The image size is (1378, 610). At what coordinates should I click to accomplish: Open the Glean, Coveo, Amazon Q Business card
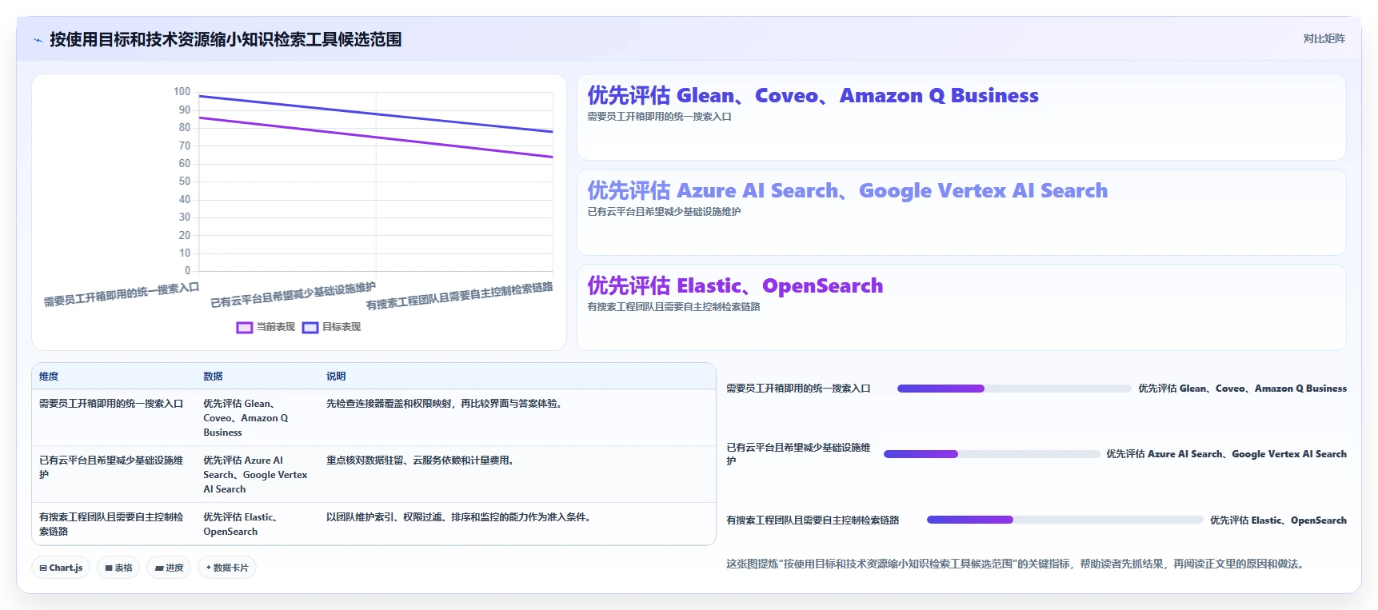pyautogui.click(x=961, y=118)
